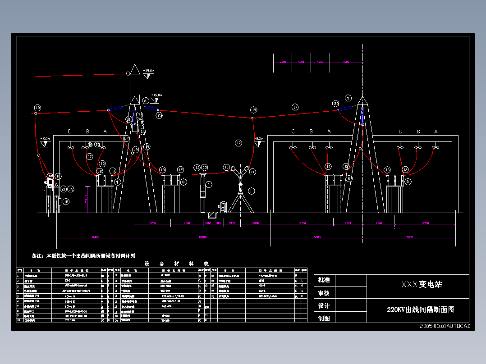Select the "设计" label in title block
Image resolution: width=486 pixels, height=364 pixels.
pyautogui.click(x=324, y=306)
